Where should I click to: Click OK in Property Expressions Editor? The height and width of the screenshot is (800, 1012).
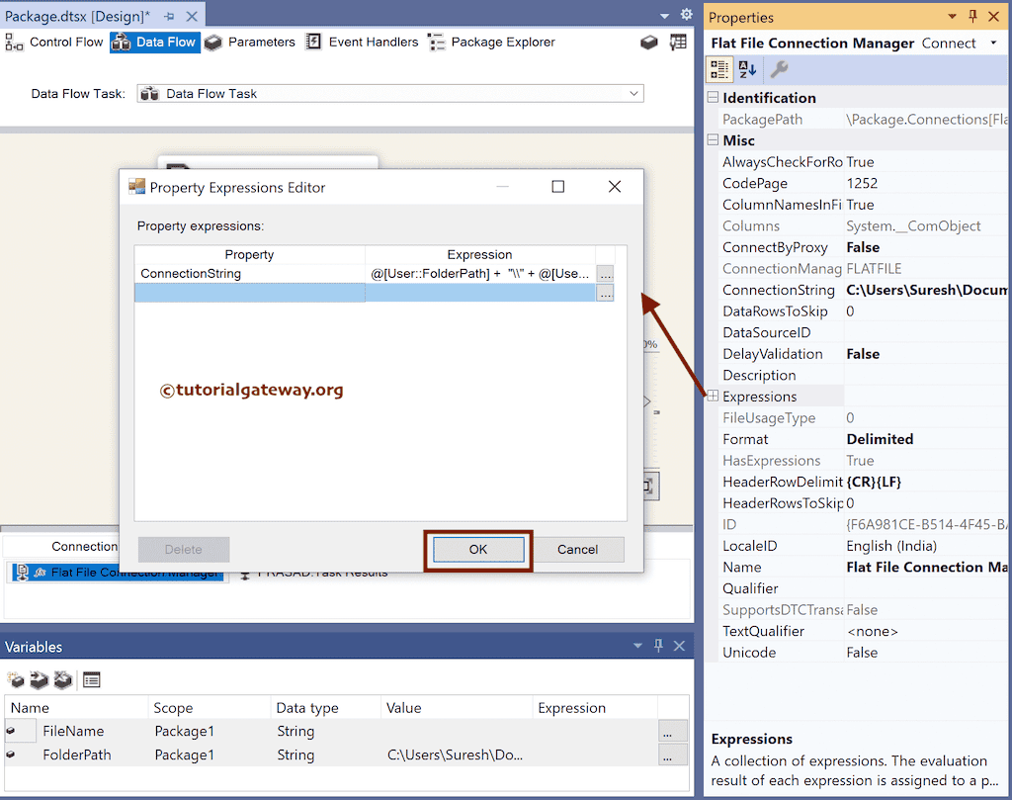[477, 550]
